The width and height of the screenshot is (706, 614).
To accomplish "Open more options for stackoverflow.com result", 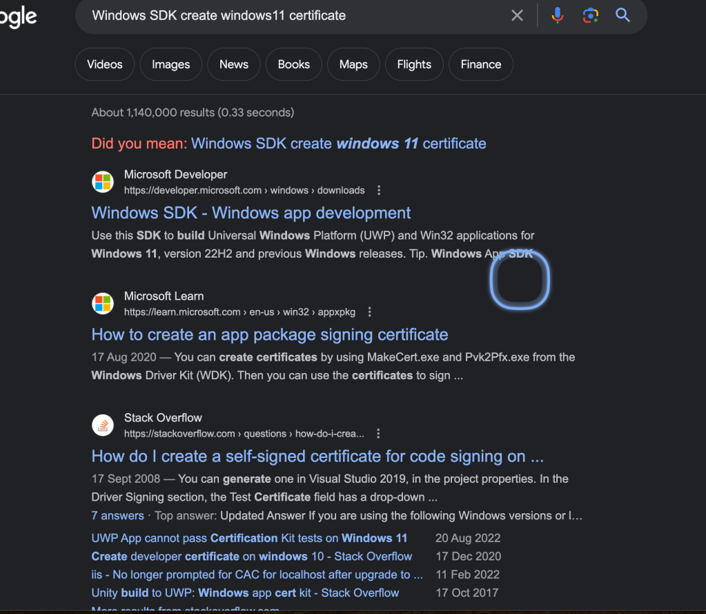I will point(378,433).
